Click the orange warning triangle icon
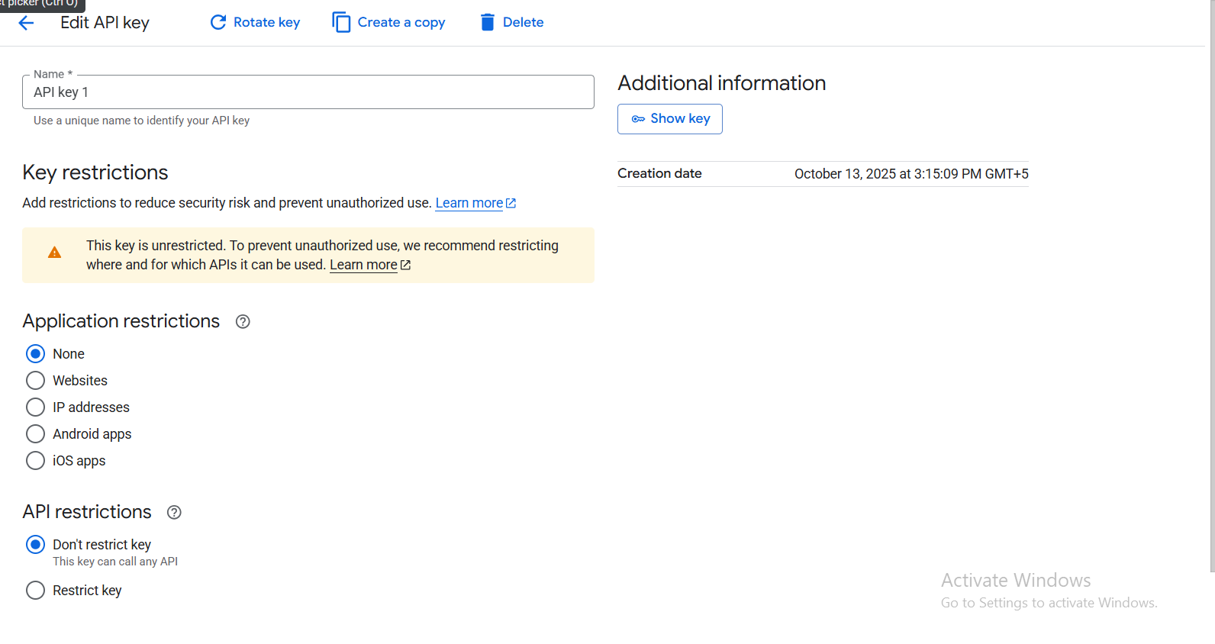 pos(54,253)
